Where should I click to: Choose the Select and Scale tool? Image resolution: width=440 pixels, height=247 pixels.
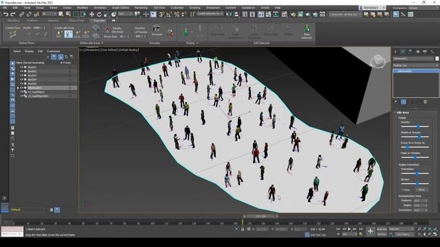(107, 14)
